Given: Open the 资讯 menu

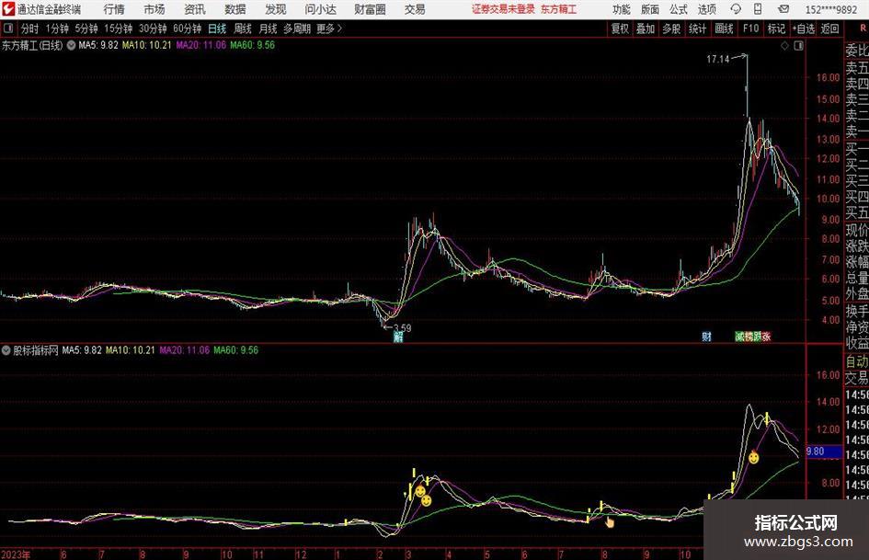Looking at the screenshot, I should click(x=195, y=9).
